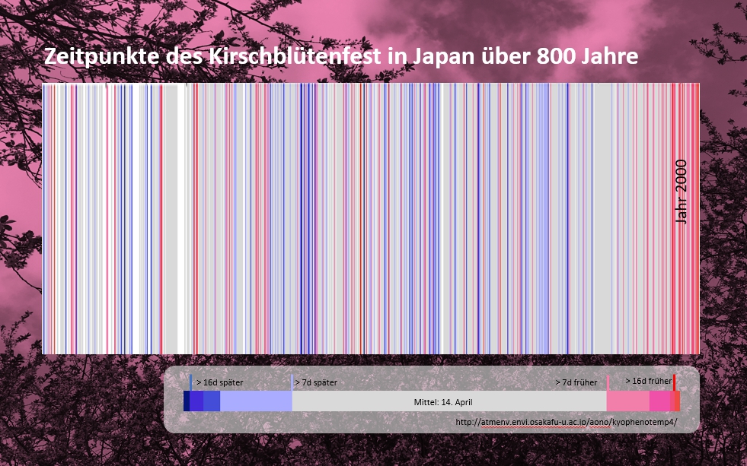Screen dimensions: 747x466
Task: Select the '> 7d früher' legend label
Action: (576, 382)
